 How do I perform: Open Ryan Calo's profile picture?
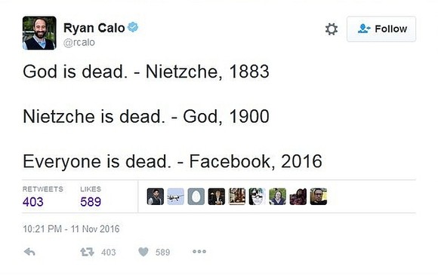coord(39,33)
